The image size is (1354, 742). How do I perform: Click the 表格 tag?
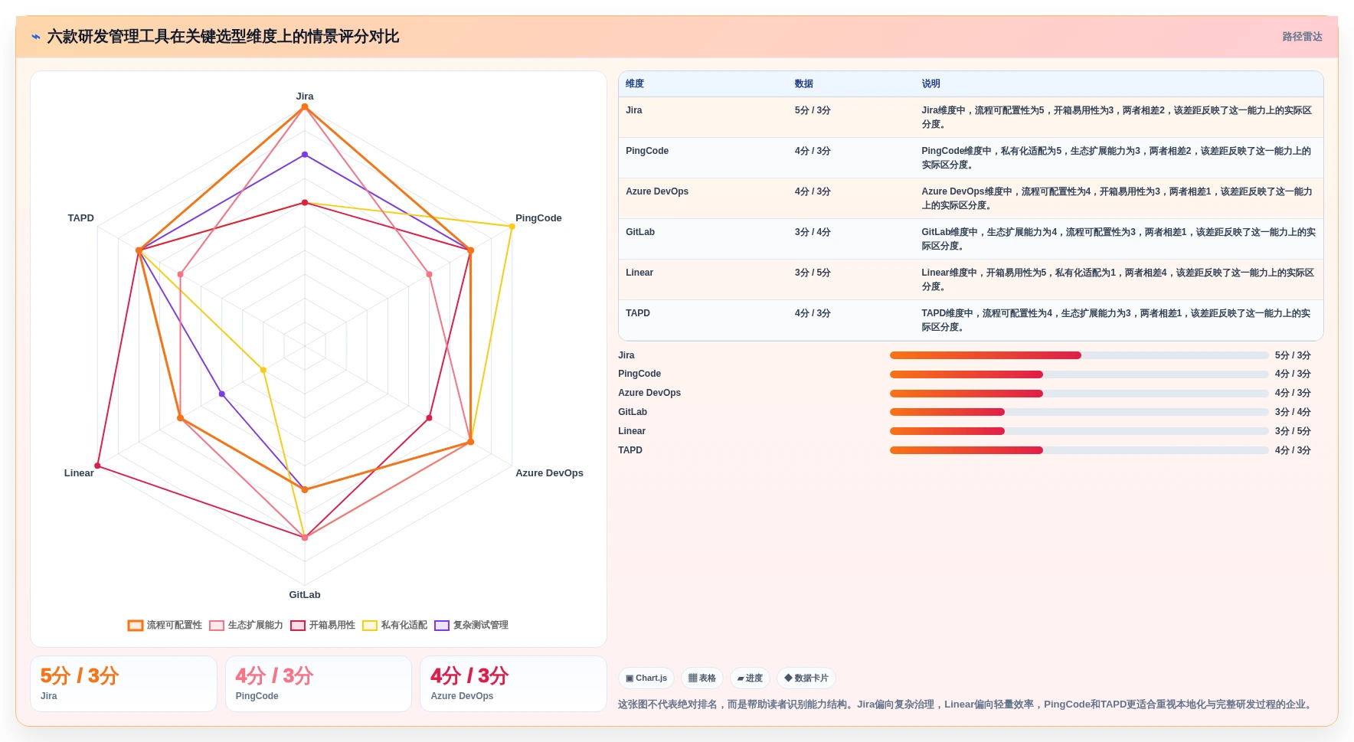[702, 678]
